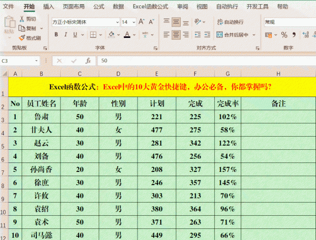Open Name Box dropdown arrow

(x=36, y=61)
